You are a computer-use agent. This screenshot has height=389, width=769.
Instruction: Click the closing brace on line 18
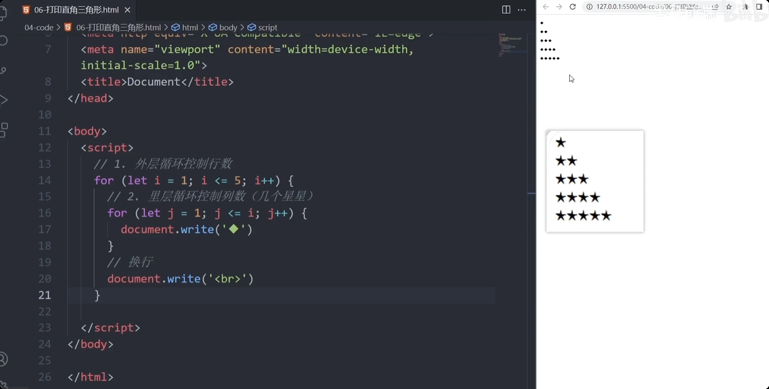pos(110,245)
